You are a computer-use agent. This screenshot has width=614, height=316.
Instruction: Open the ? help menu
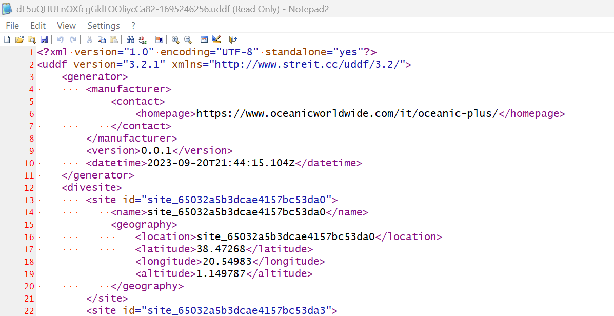133,26
